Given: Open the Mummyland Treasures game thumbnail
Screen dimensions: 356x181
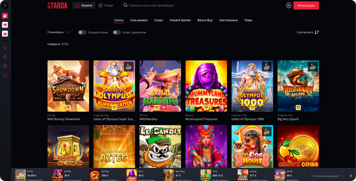Looking at the screenshot, I should tap(206, 86).
